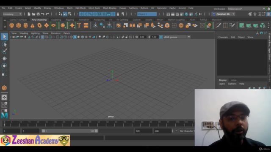This screenshot has width=271, height=152.
Task: Click the Object menu in Channel Box
Action: [x=241, y=37]
